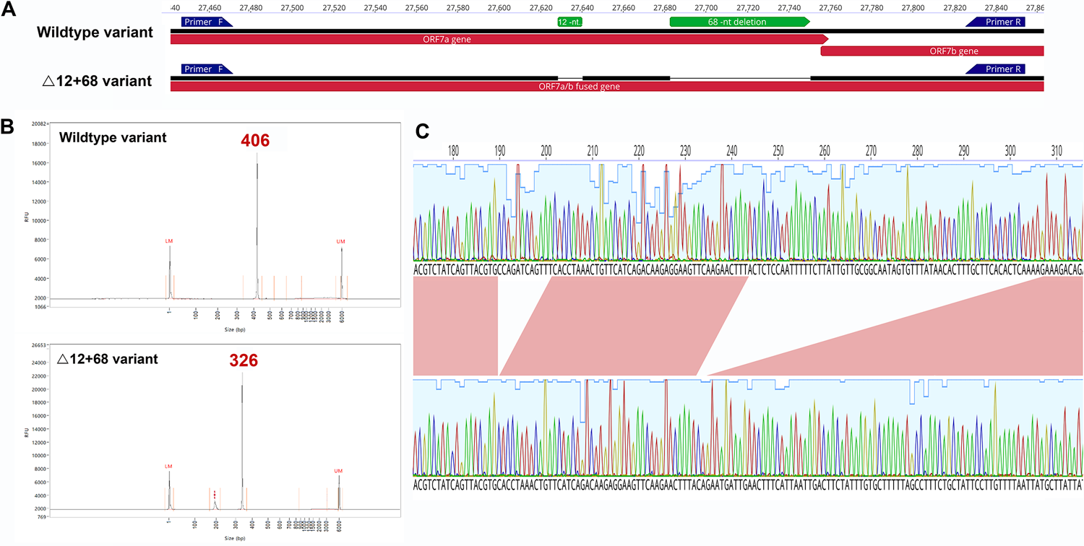Select the Primer F arrow on the Δ12+68 variant

click(x=205, y=69)
